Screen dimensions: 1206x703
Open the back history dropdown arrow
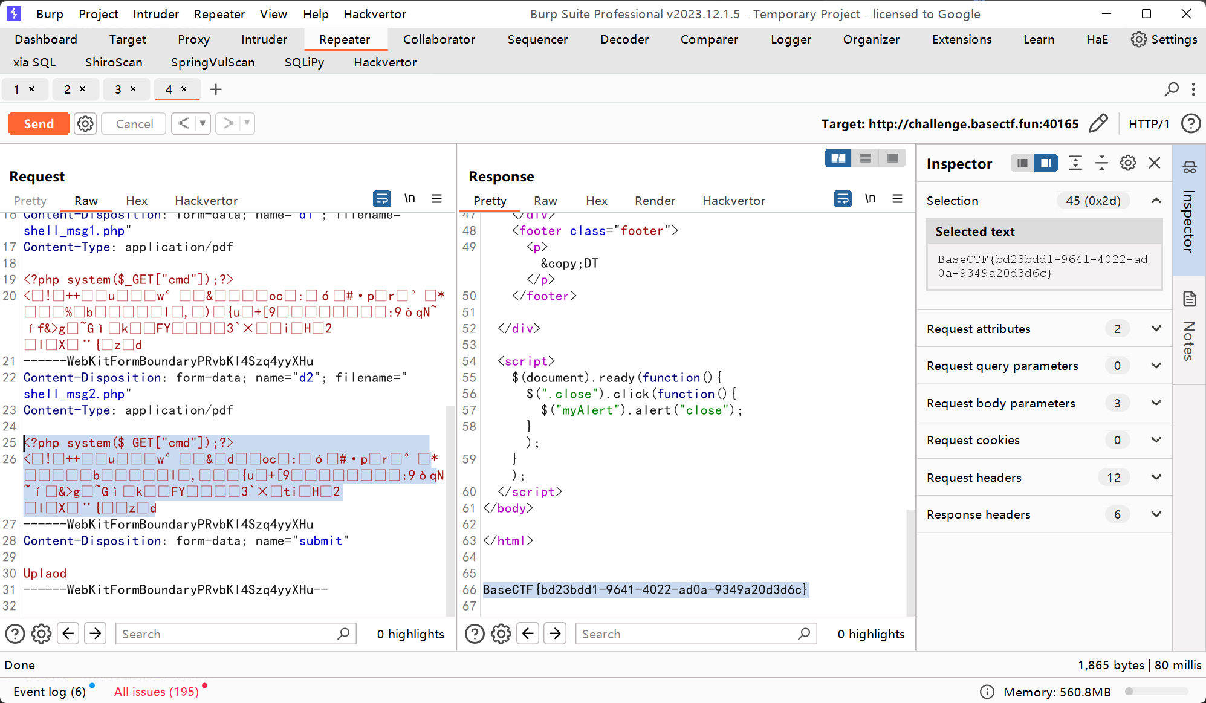203,123
